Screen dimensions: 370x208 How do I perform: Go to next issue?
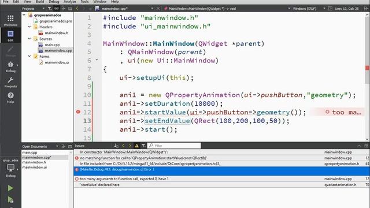pos(129,146)
